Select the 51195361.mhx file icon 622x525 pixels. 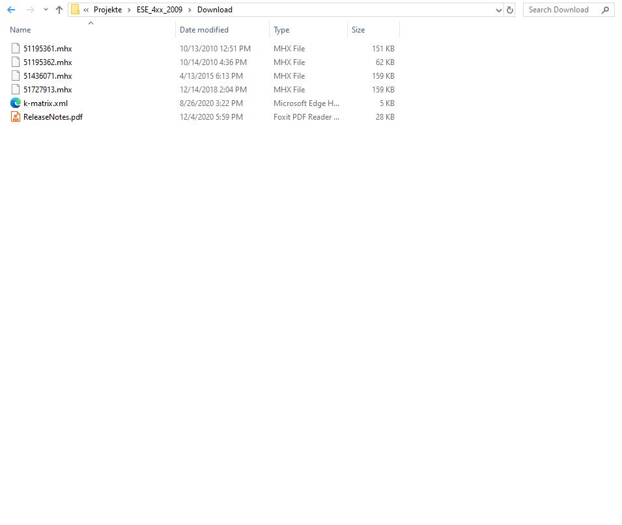pos(16,48)
